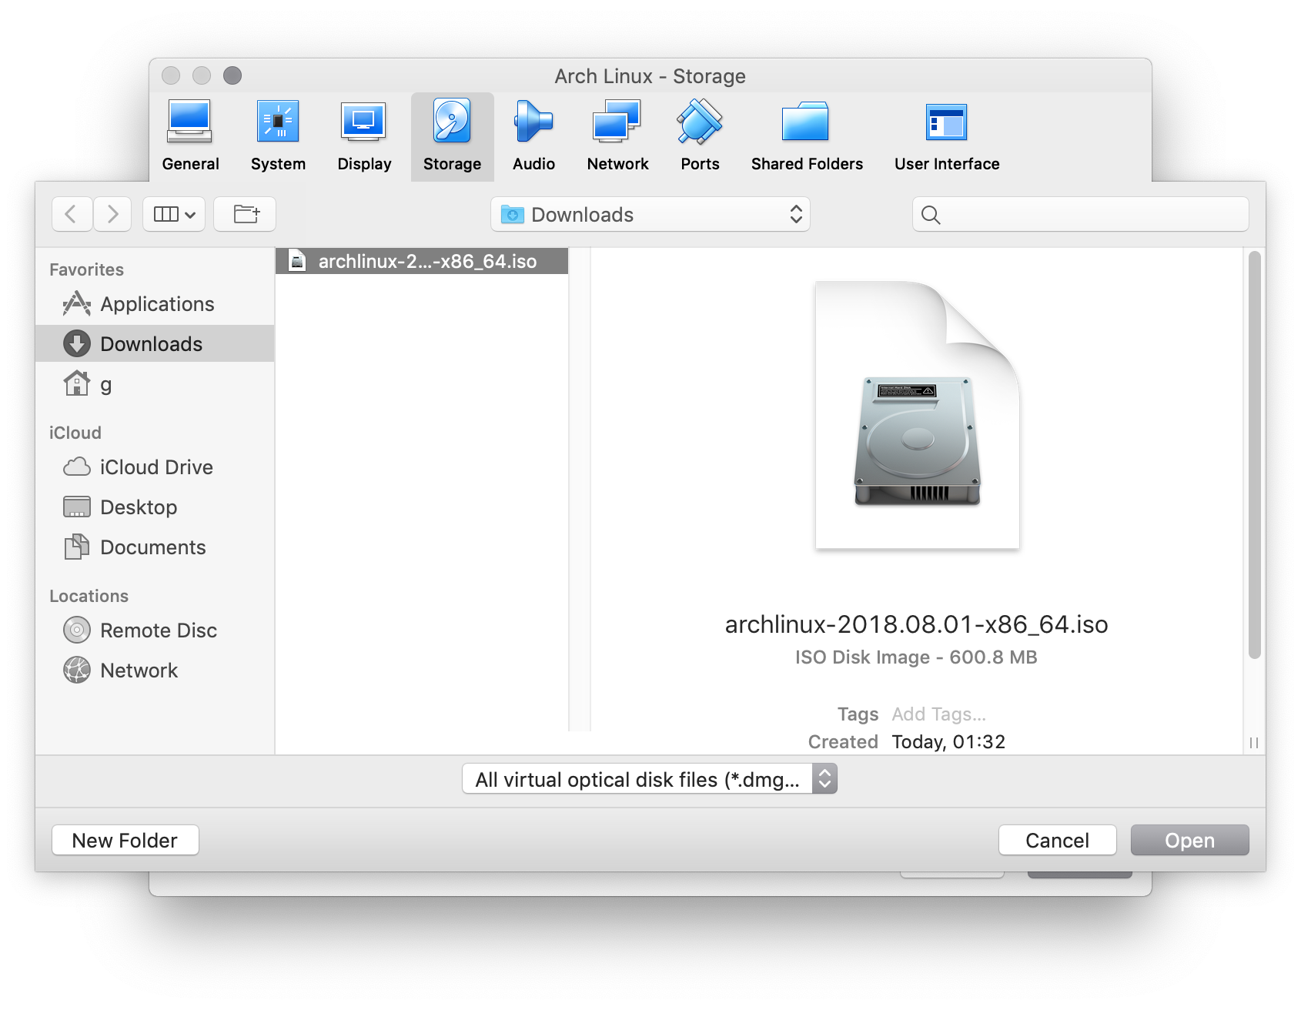Open the Network settings tab
This screenshot has height=1010, width=1301.
[x=617, y=137]
